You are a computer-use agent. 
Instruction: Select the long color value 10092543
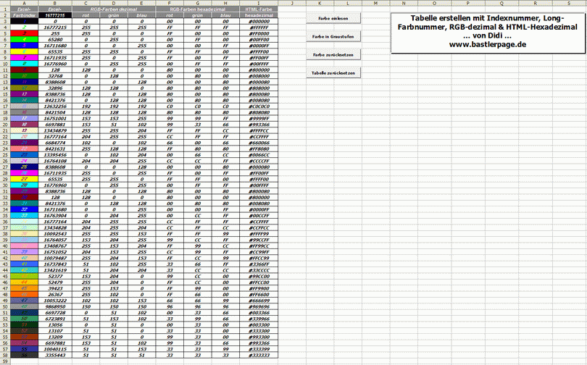(x=55, y=234)
